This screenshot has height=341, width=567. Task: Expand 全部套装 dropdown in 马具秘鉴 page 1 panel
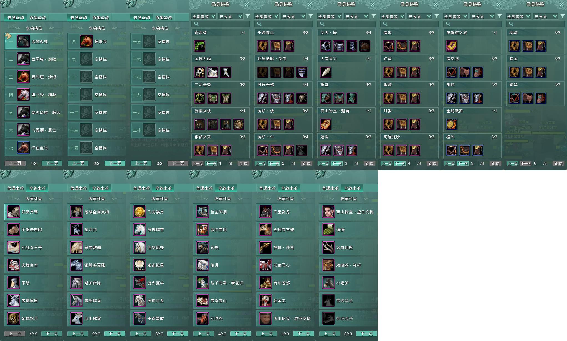204,17
